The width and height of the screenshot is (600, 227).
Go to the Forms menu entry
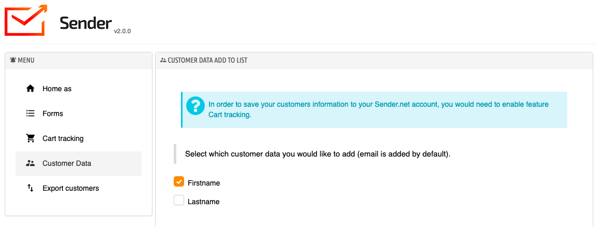point(53,113)
